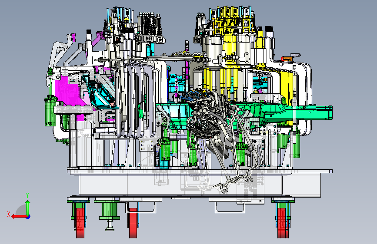Viewport: 377px width, 244px height.
Task: Select the teal-green beam protruding on the right
Action: pyautogui.click(x=298, y=112)
